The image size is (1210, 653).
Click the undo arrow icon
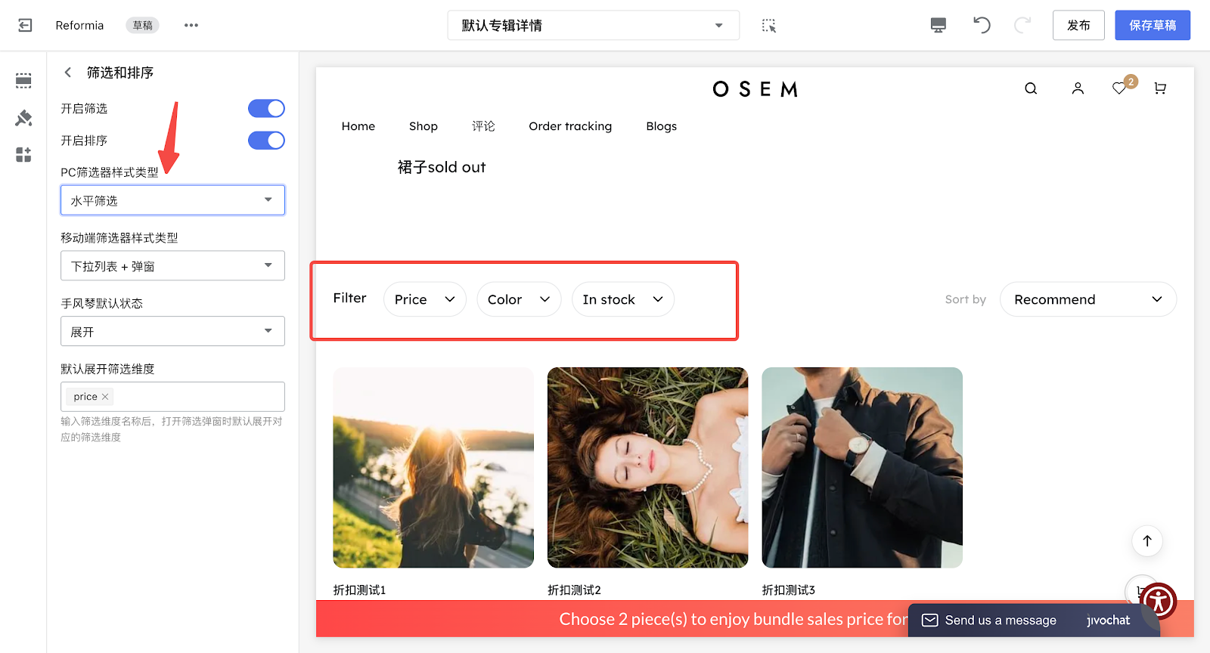pos(982,26)
